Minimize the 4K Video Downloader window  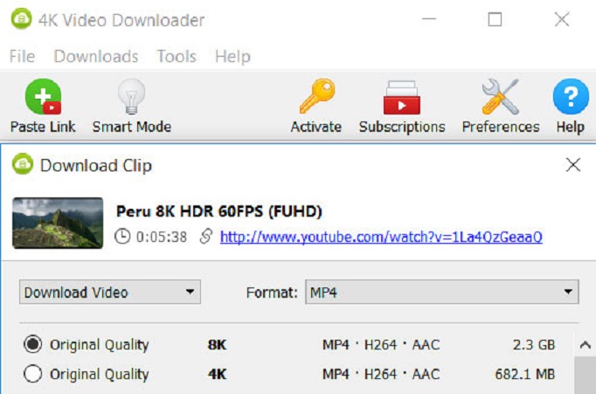429,18
